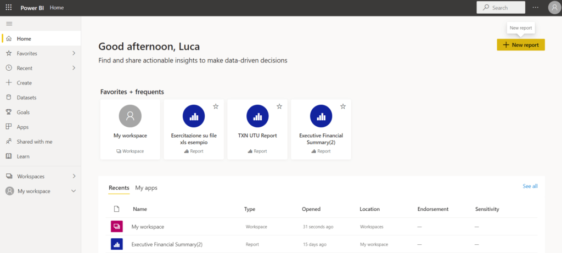562x253 pixels.
Task: Click the Recent clock icon in sidebar
Action: click(9, 68)
